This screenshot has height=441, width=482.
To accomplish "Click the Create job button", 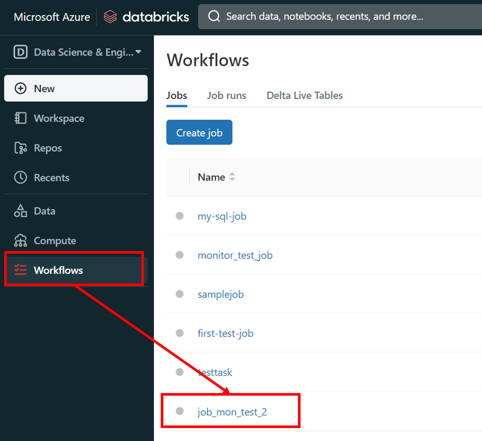I will (x=199, y=132).
